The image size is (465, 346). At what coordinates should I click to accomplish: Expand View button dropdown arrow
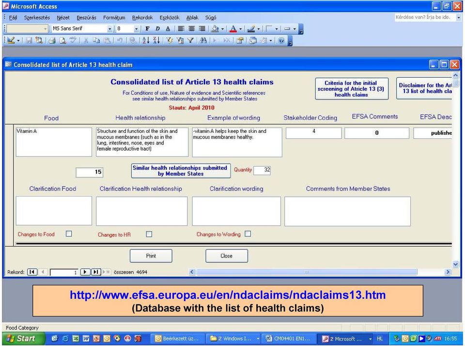point(18,40)
